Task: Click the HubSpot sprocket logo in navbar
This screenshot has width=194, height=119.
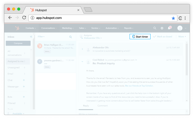Action: click(17, 28)
